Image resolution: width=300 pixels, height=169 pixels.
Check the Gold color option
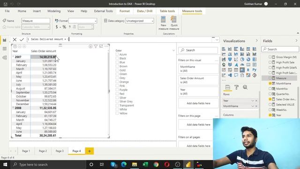pyautogui.click(x=117, y=70)
